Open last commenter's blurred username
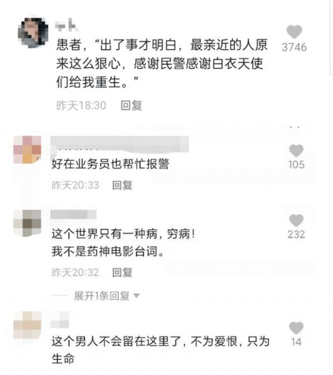 coord(59,320)
